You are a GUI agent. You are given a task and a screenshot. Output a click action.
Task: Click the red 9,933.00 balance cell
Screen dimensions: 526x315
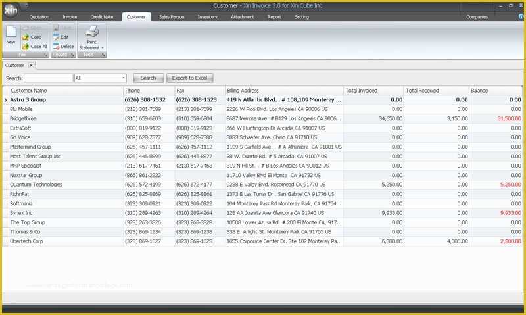click(511, 213)
